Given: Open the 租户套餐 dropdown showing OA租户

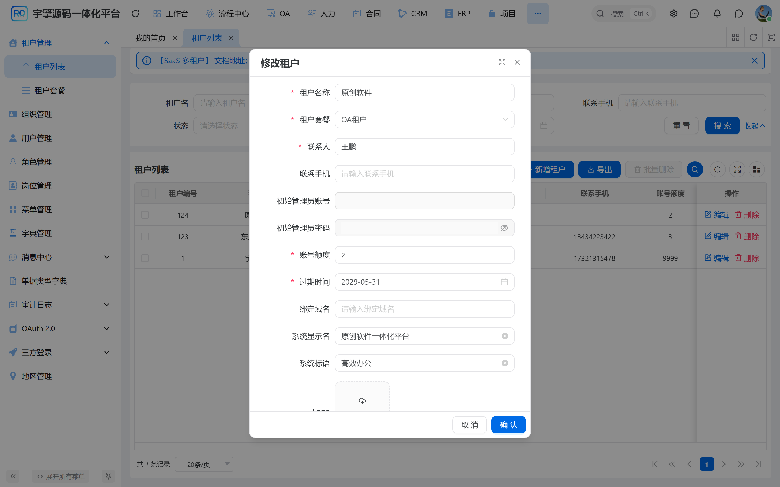Looking at the screenshot, I should coord(424,120).
